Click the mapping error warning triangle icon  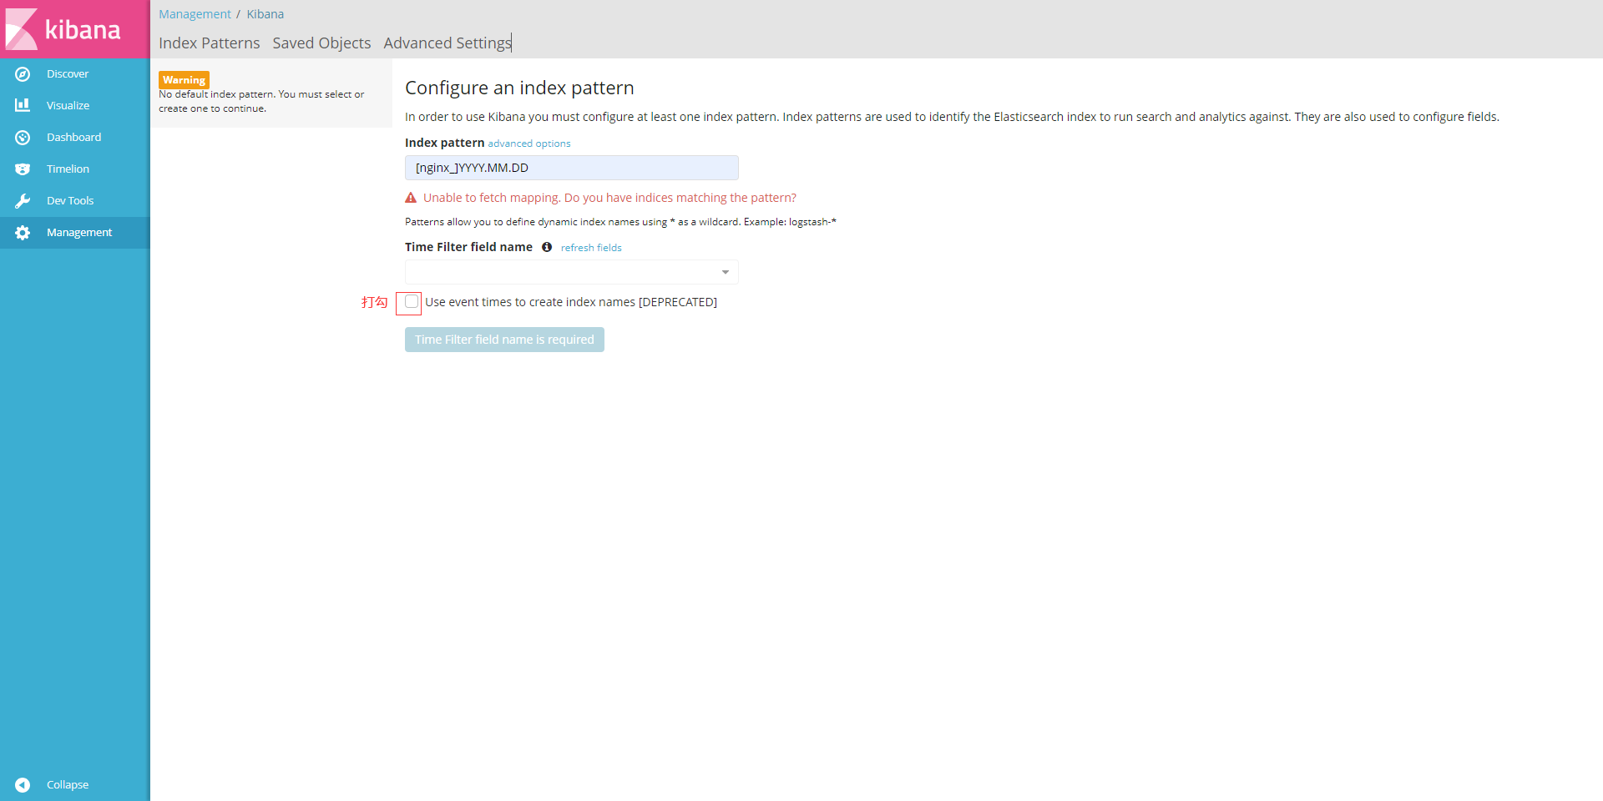point(411,198)
